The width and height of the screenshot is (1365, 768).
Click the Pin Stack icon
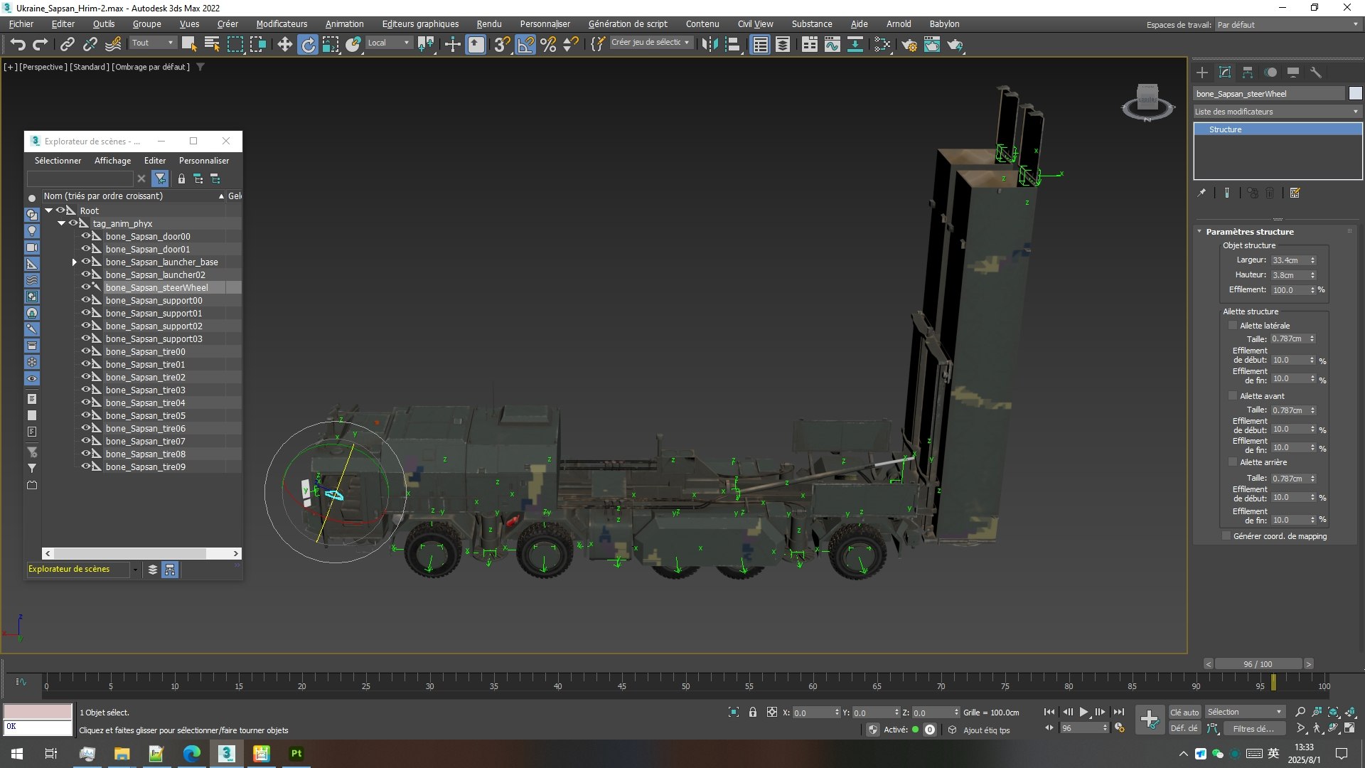1201,193
